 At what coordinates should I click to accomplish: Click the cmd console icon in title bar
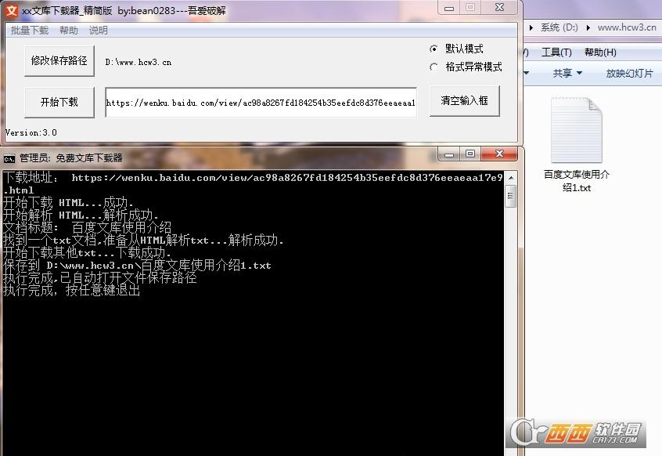click(9, 159)
